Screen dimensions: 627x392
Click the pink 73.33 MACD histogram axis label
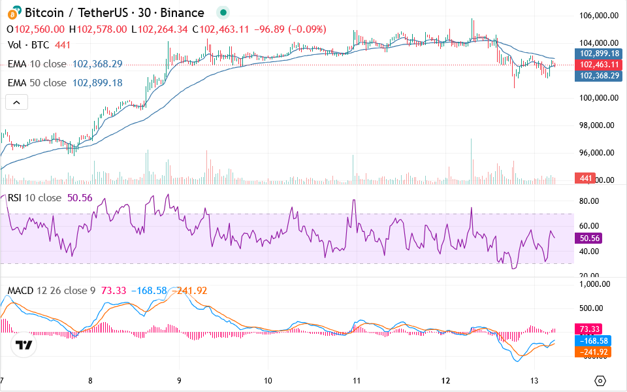588,329
